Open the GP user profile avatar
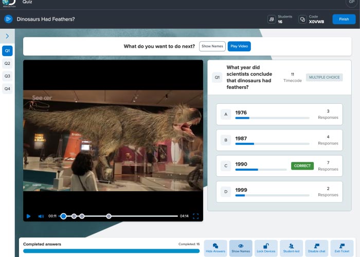The image size is (360, 257). click(x=351, y=3)
